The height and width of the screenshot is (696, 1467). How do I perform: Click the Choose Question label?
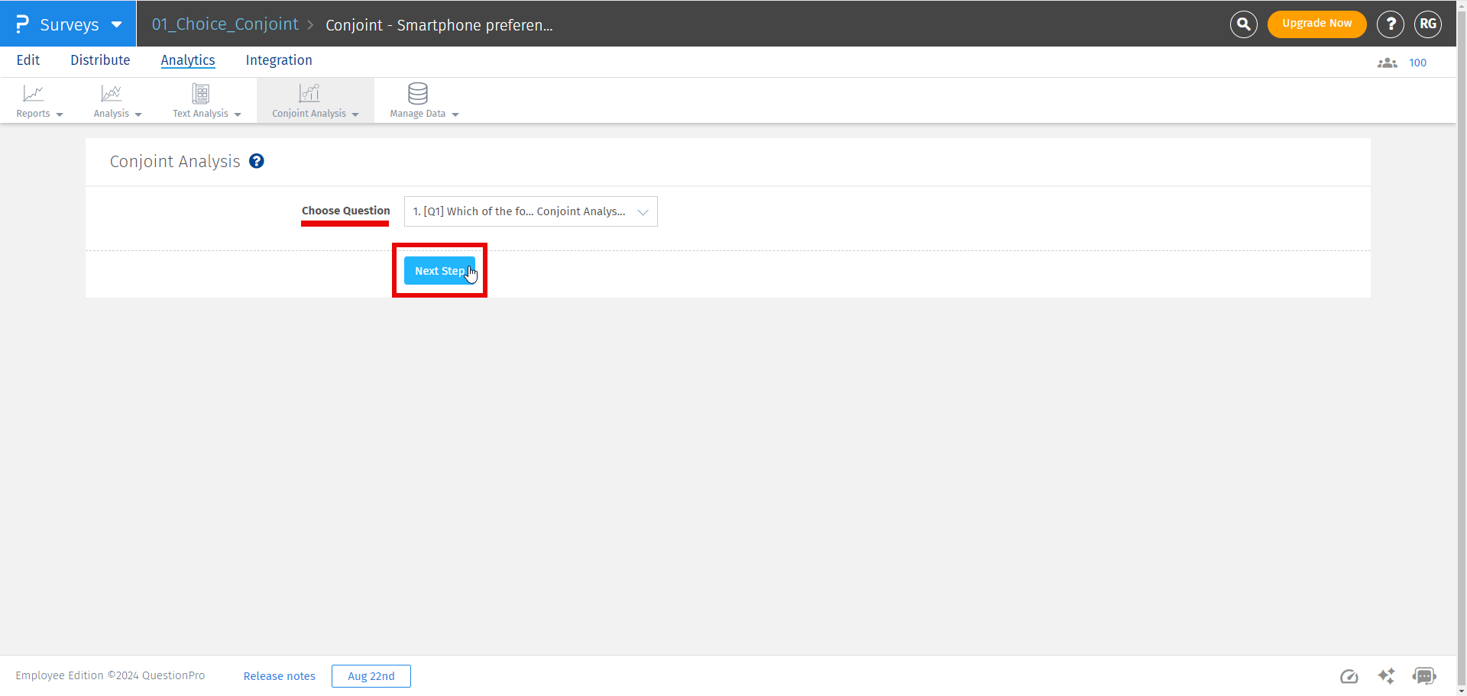click(346, 211)
